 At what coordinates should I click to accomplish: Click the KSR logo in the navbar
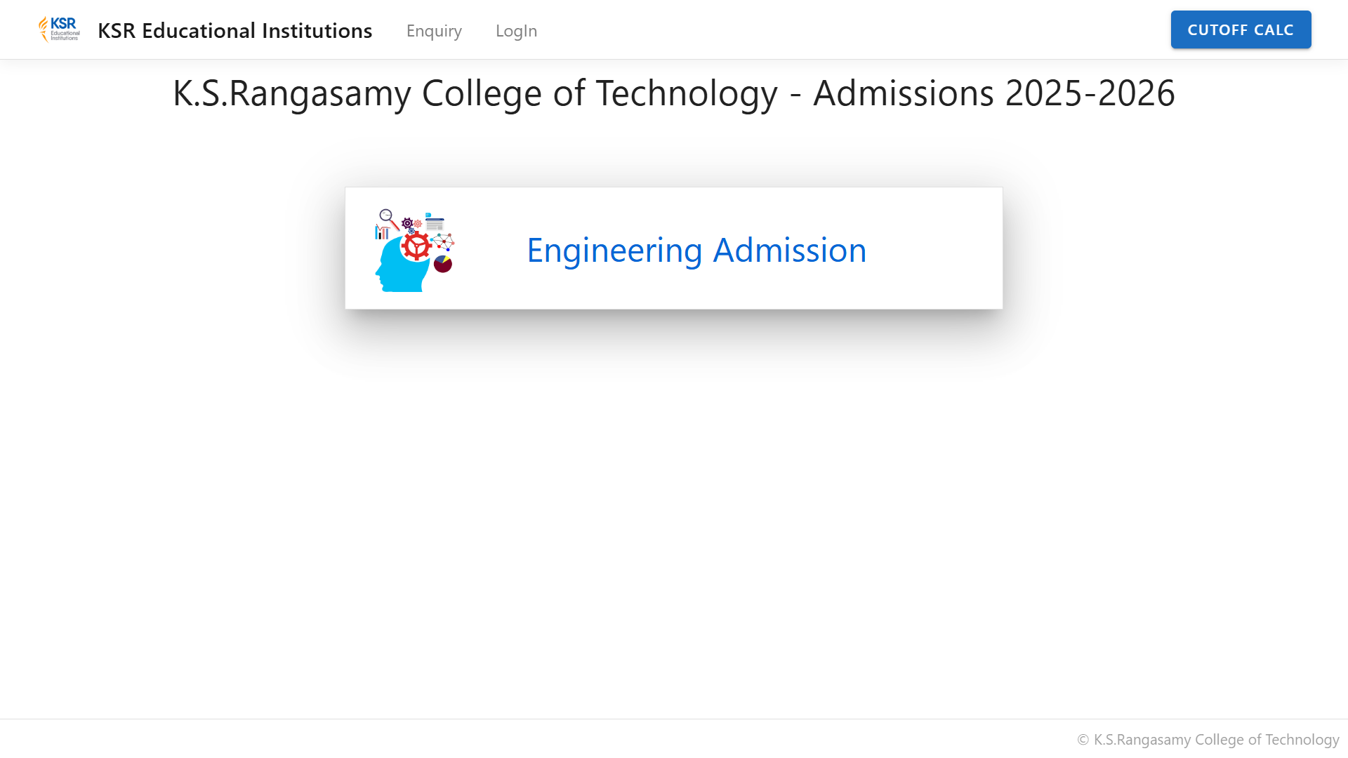point(59,29)
